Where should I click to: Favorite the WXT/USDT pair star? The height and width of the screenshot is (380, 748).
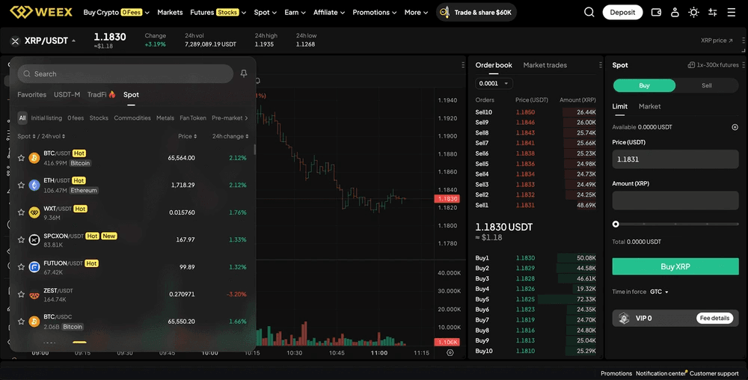tap(21, 212)
